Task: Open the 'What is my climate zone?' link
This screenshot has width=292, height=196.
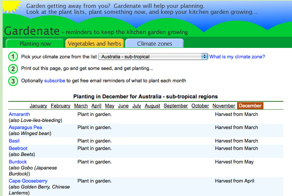Action: pos(237,57)
